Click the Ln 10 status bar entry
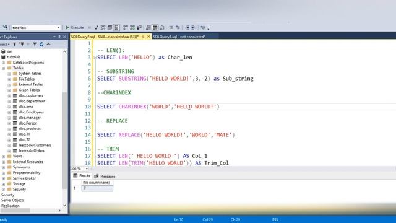 179,219
